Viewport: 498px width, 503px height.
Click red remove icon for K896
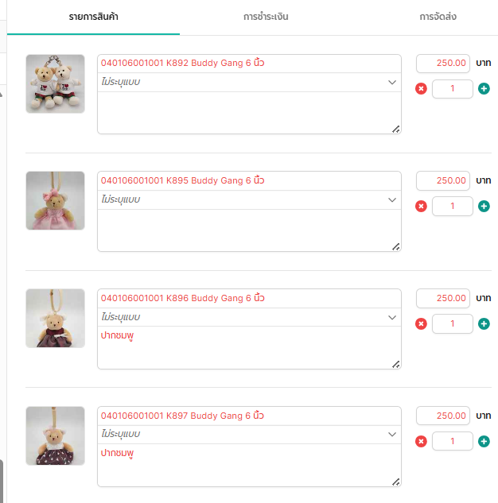point(421,324)
